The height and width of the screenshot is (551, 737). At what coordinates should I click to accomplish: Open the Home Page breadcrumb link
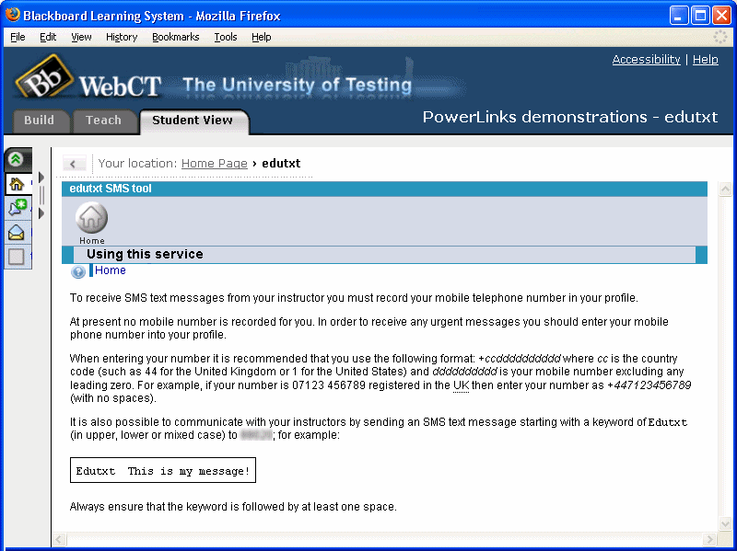(x=214, y=163)
